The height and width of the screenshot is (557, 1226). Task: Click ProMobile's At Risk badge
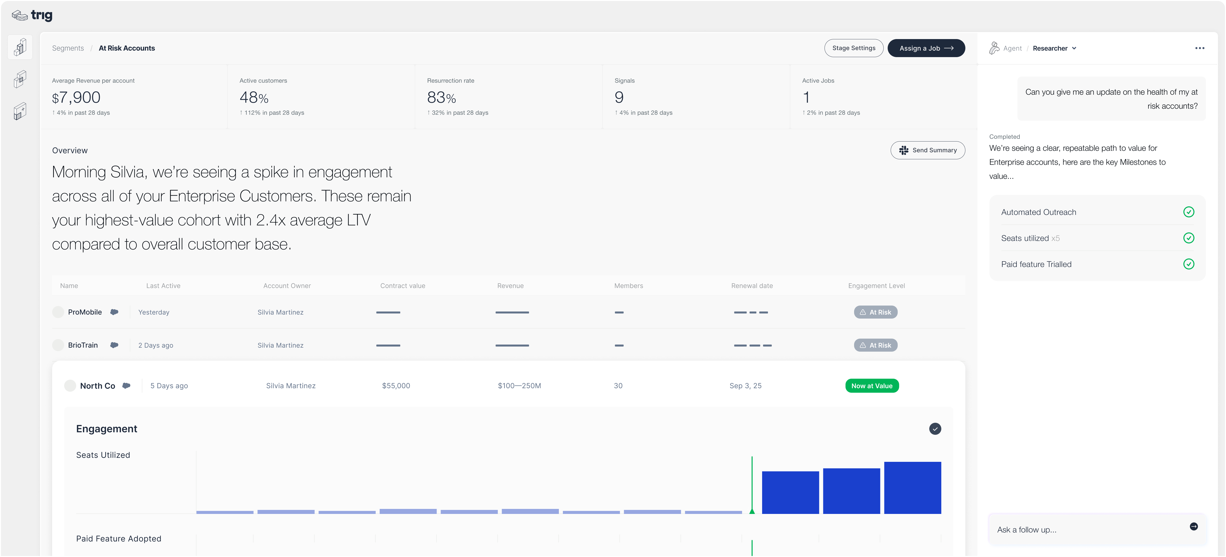pyautogui.click(x=875, y=312)
